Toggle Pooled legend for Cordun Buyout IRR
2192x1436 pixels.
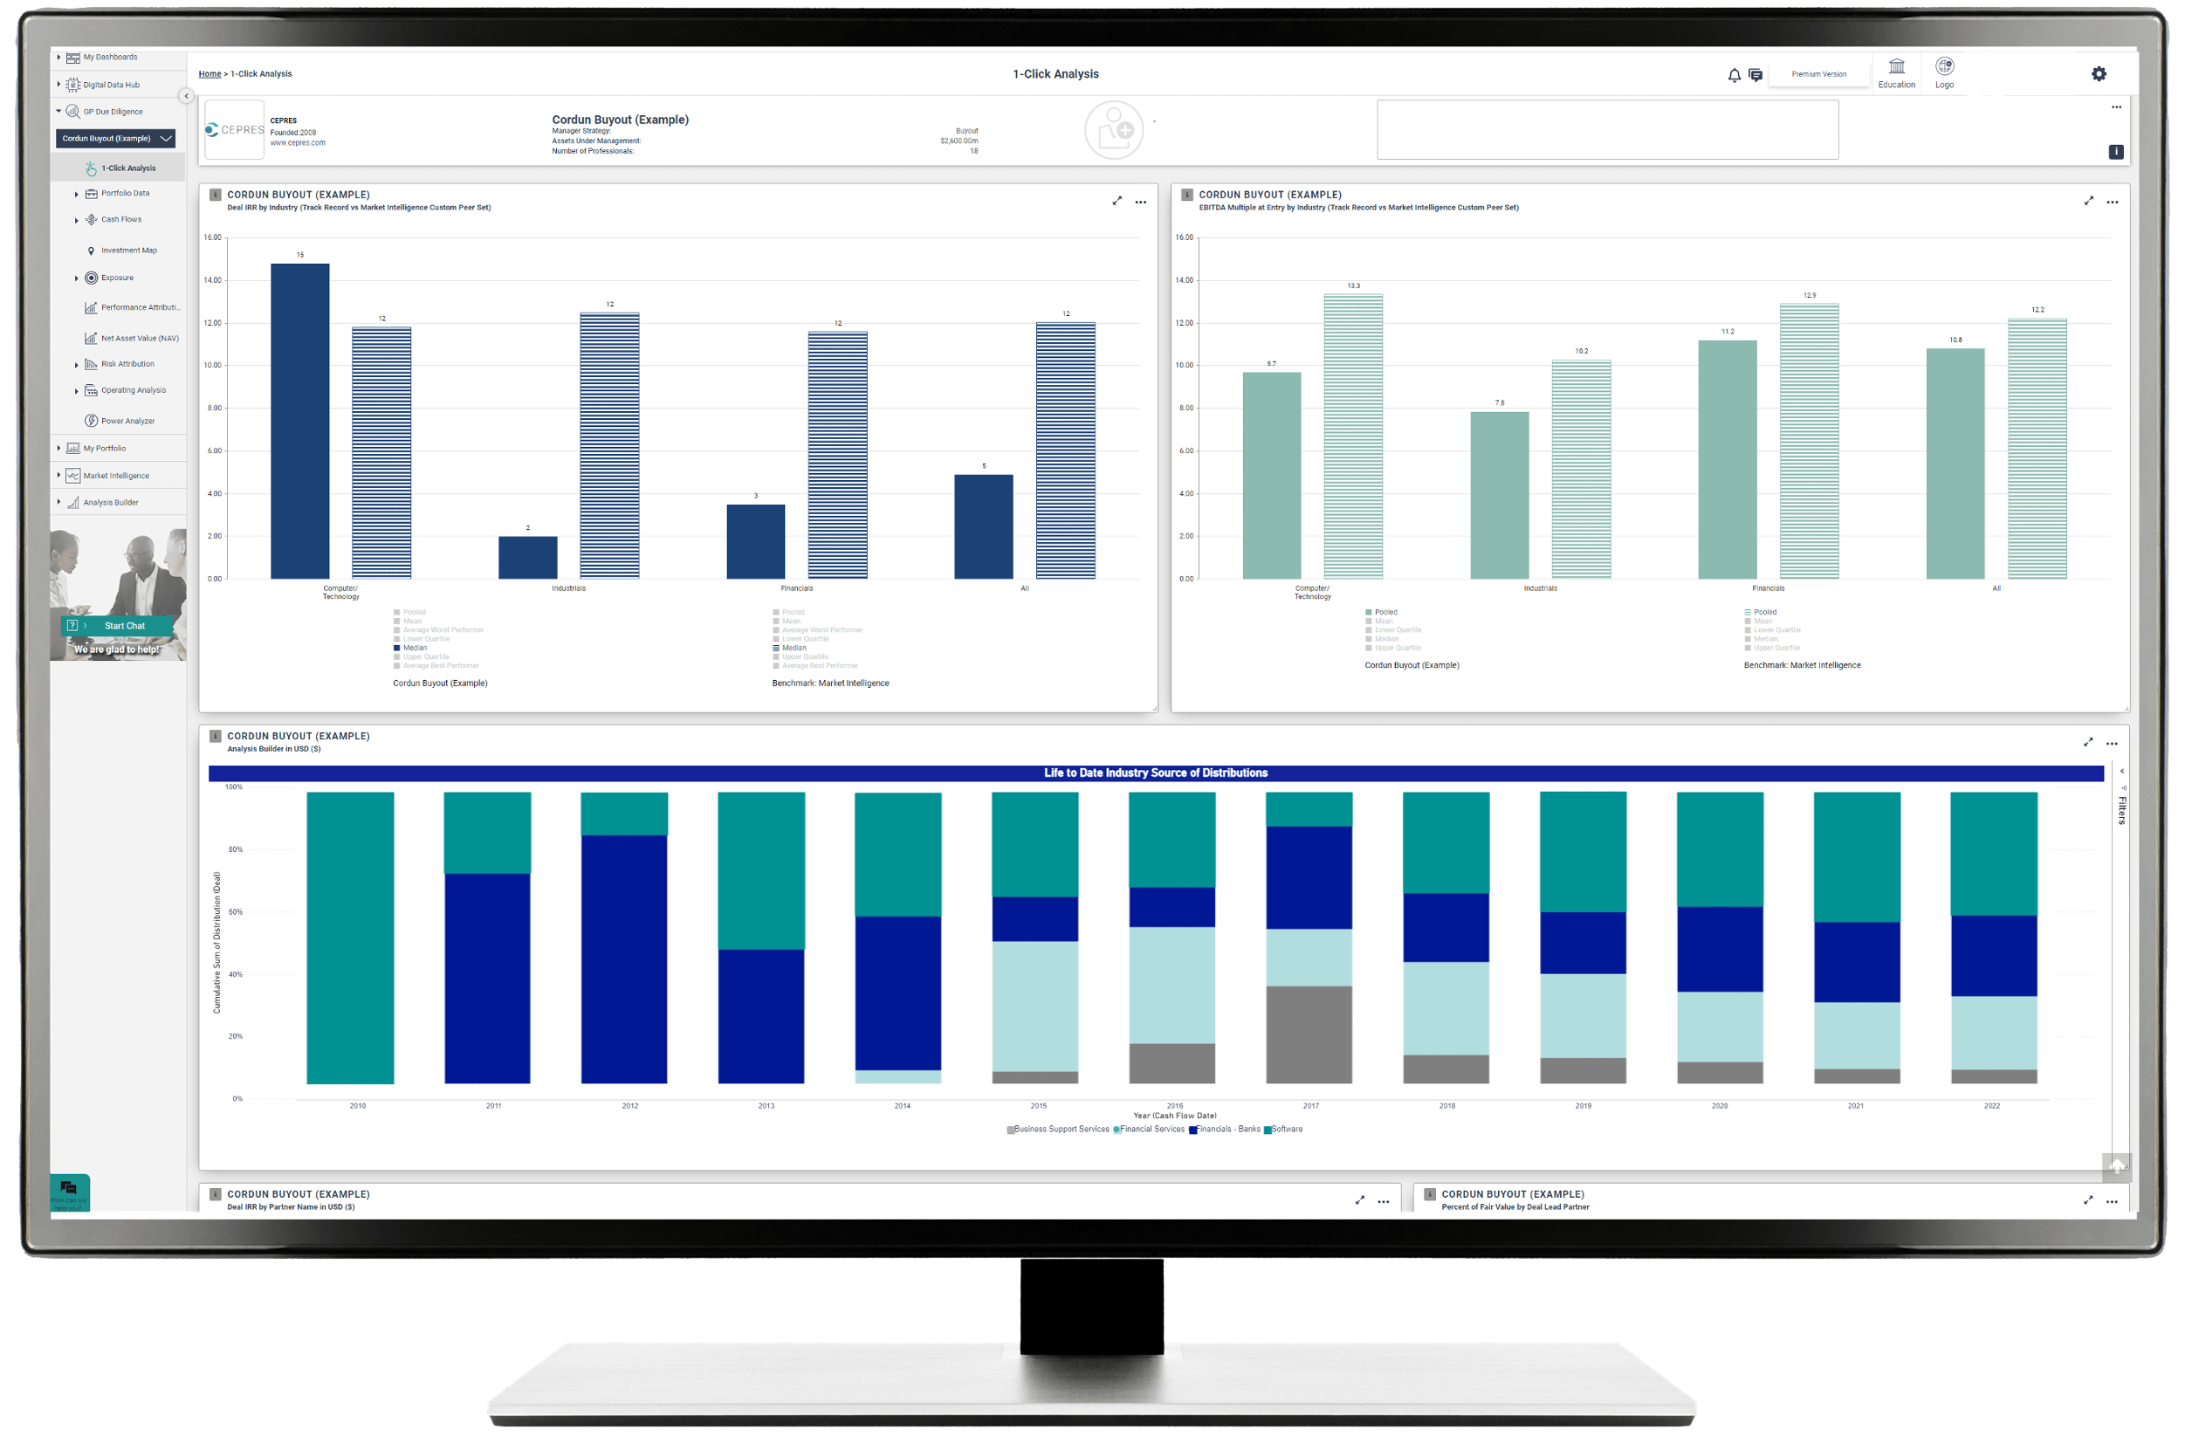pyautogui.click(x=409, y=612)
